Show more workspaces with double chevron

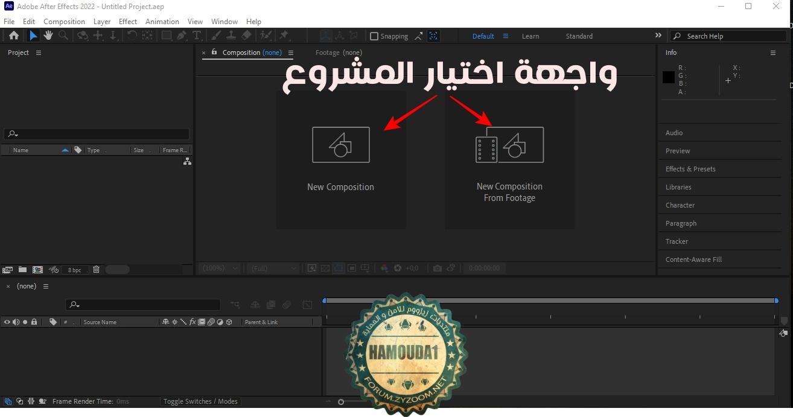tap(658, 36)
